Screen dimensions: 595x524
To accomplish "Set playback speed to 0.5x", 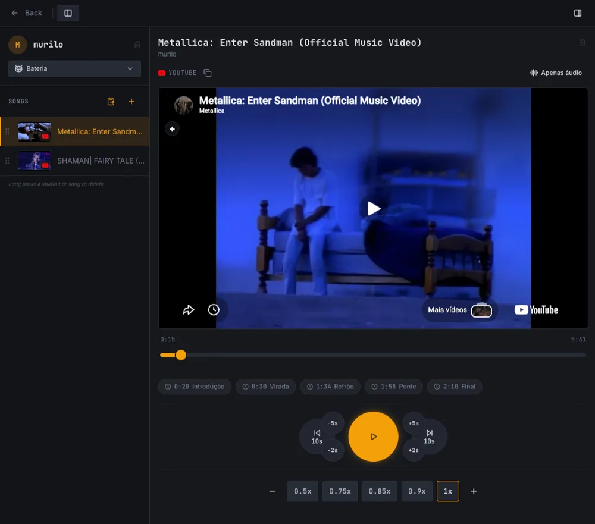I will (302, 491).
